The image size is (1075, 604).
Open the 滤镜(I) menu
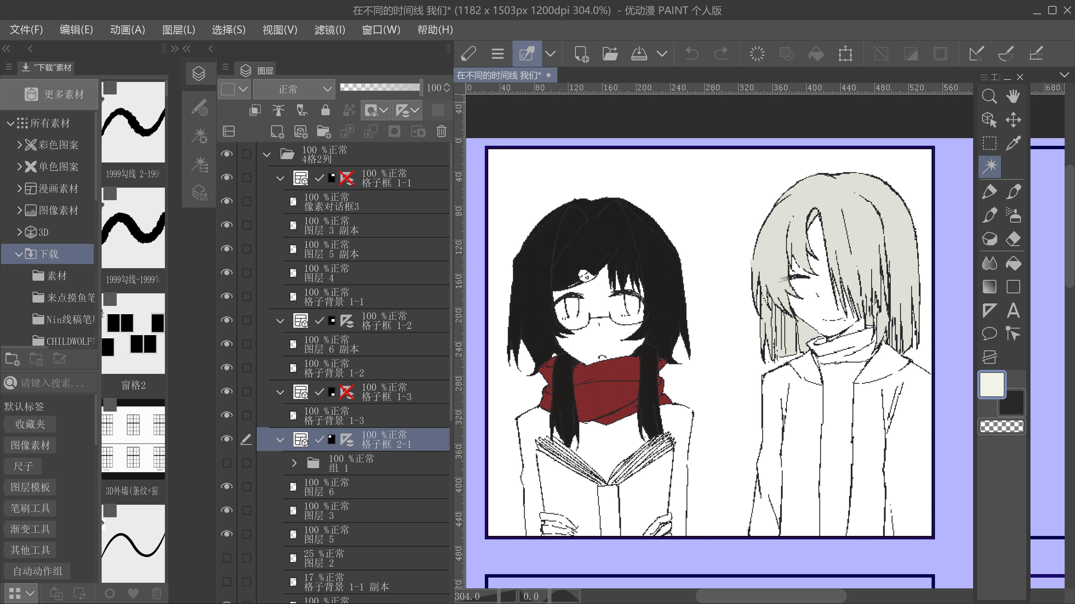pyautogui.click(x=329, y=30)
